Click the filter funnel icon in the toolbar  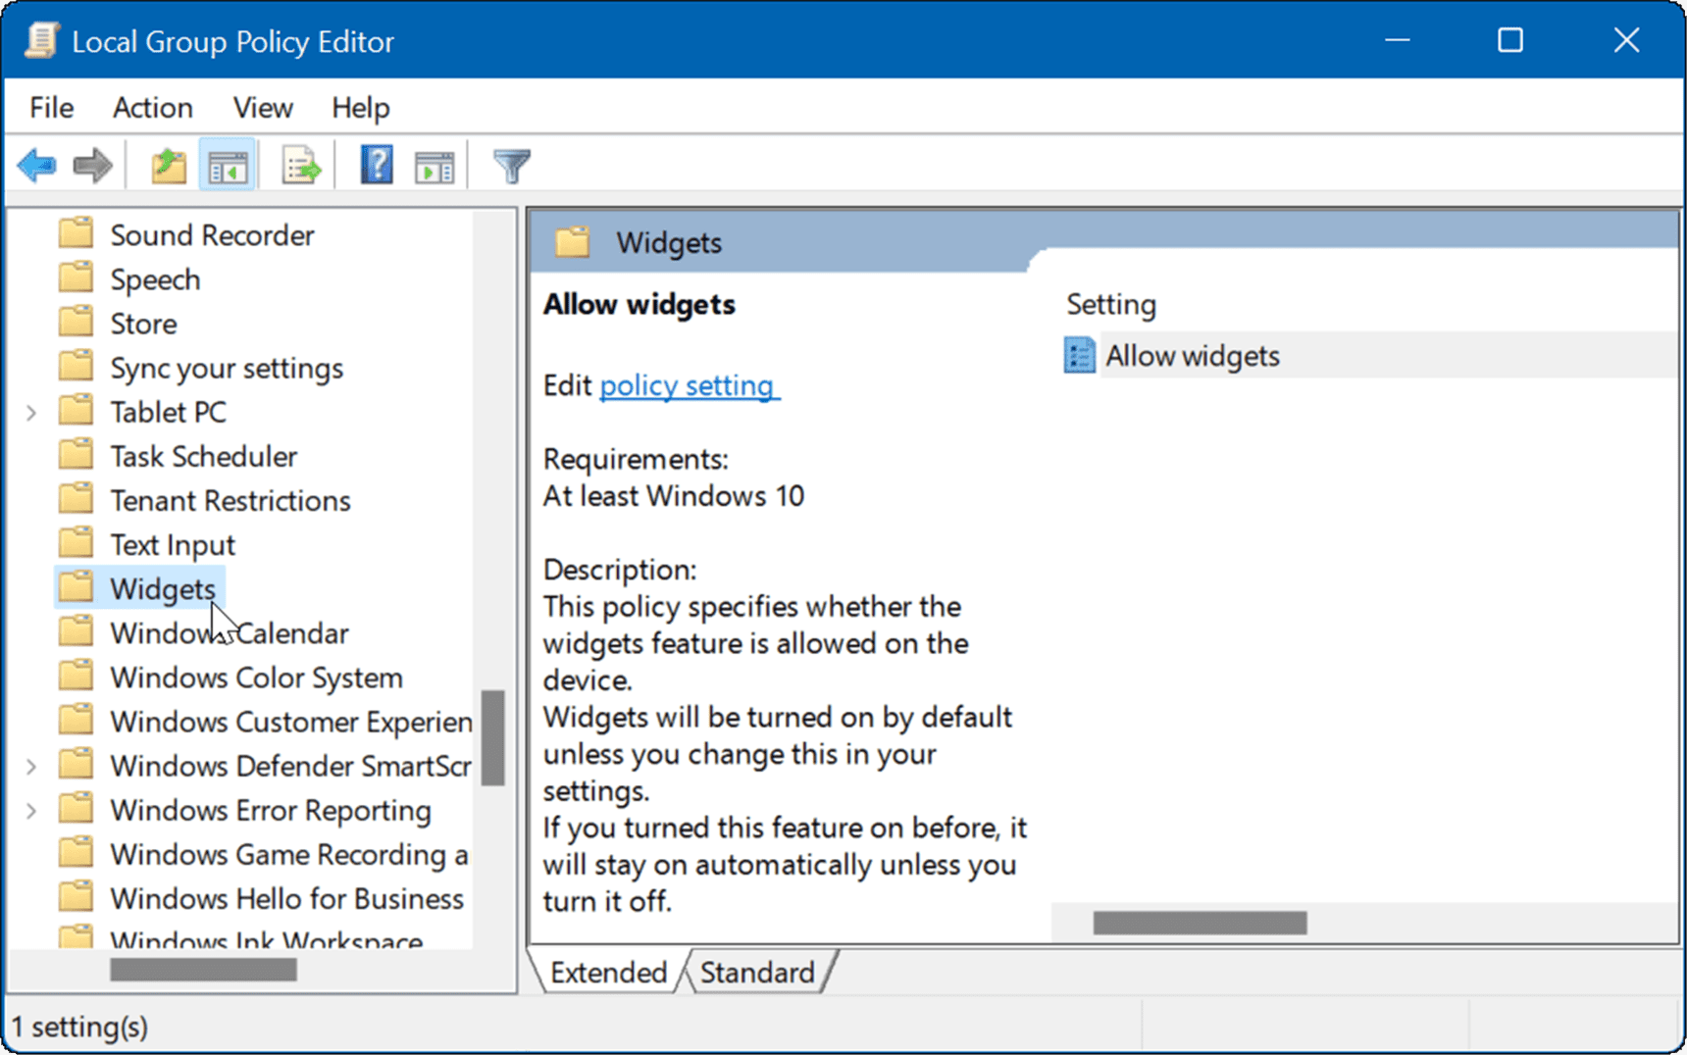(x=512, y=165)
